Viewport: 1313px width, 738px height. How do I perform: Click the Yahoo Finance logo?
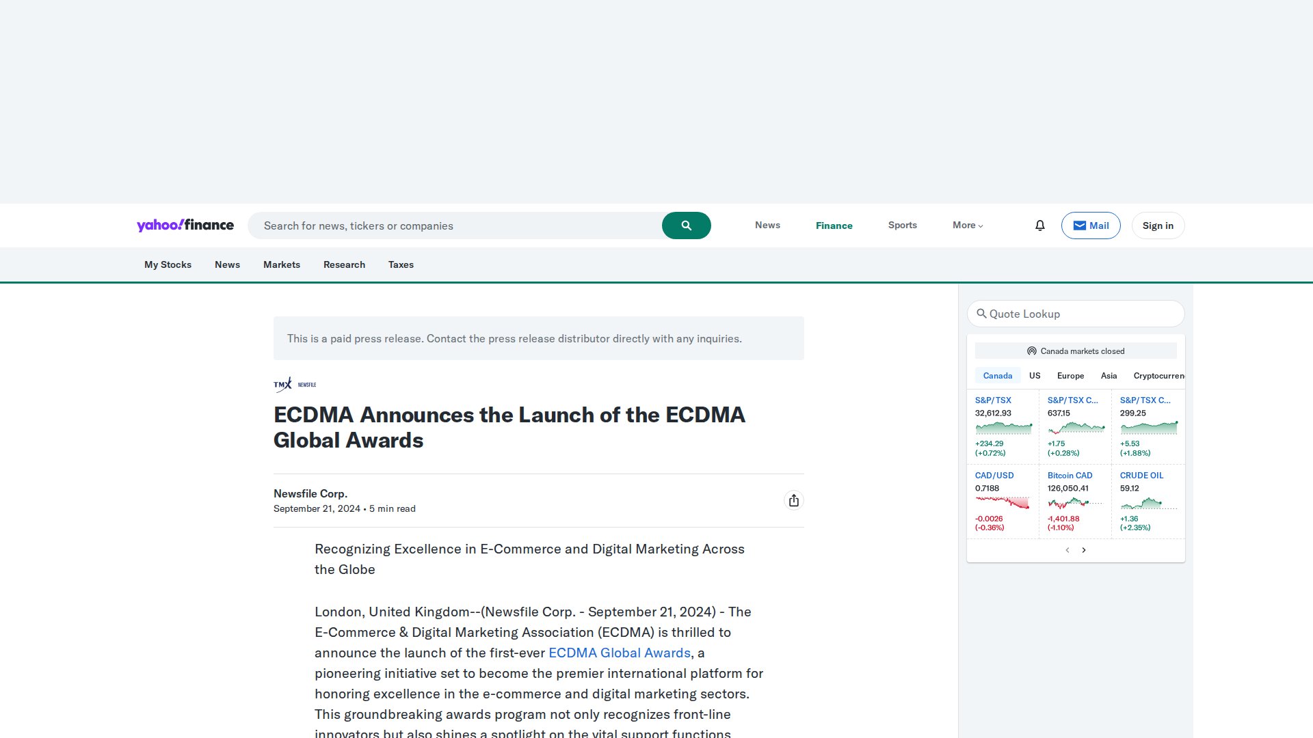coord(185,225)
